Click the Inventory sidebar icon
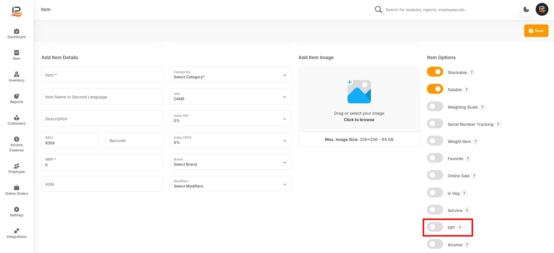554x253 pixels. [17, 74]
